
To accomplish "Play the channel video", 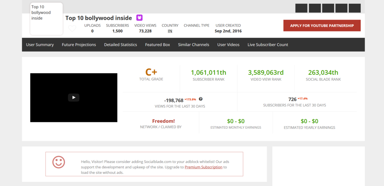I will coord(73,98).
